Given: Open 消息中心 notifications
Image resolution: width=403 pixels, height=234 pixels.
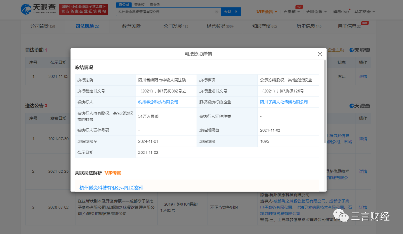Looking at the screenshot, I should 341,12.
